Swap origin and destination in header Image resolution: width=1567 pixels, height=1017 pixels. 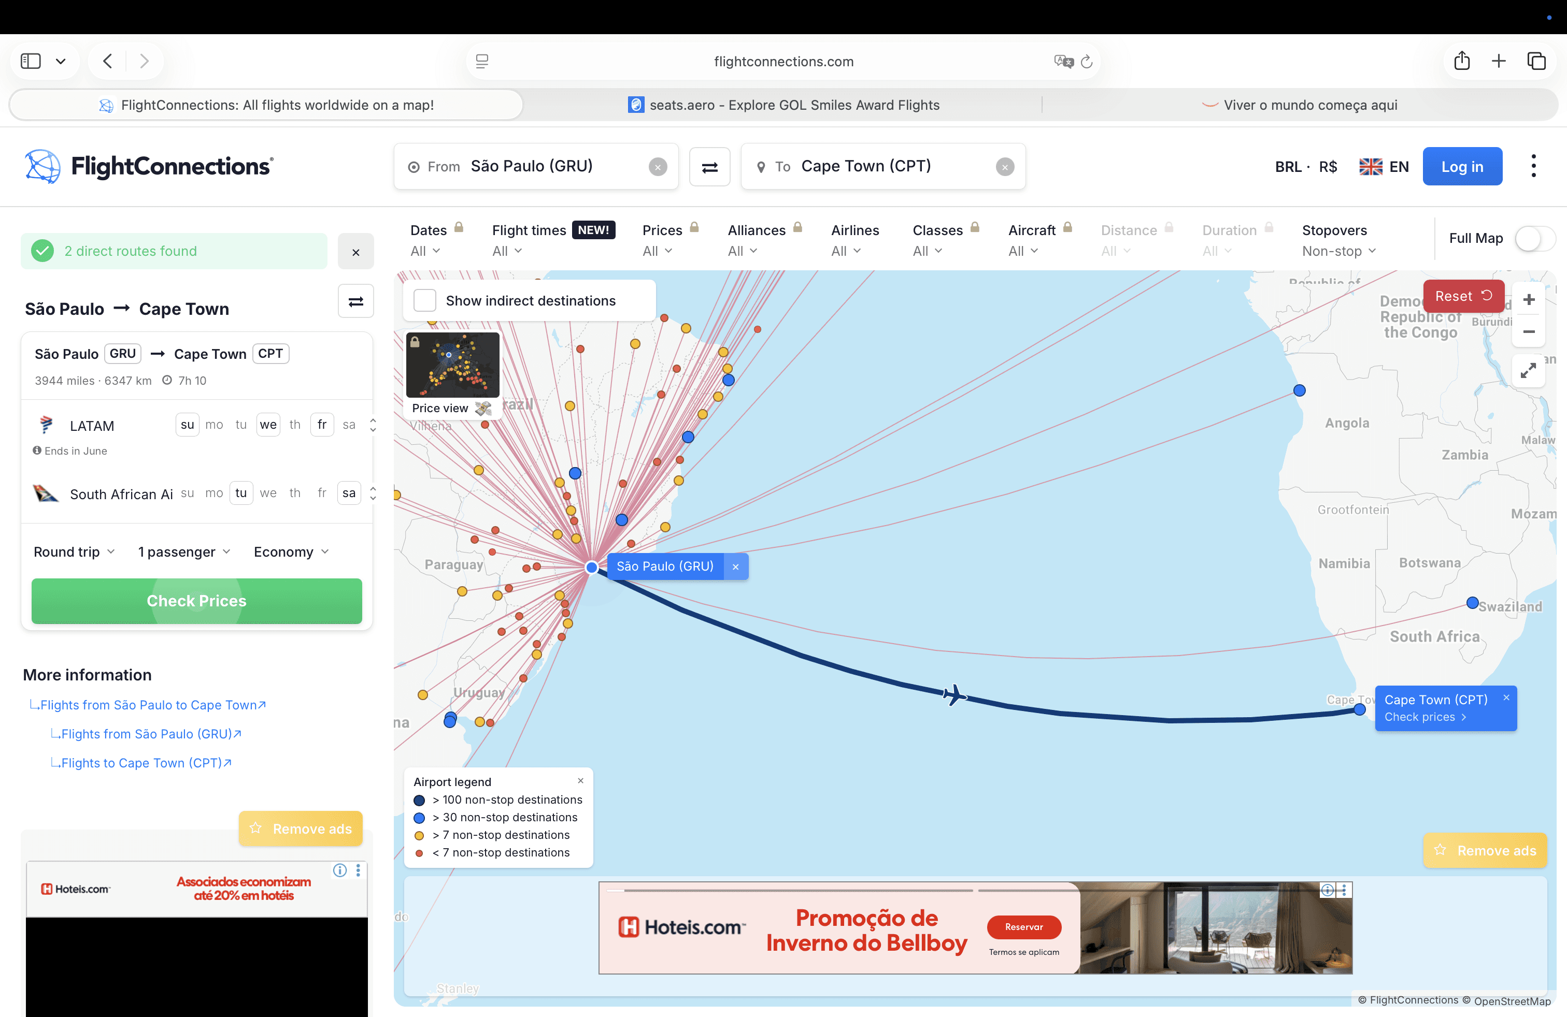[x=710, y=167]
